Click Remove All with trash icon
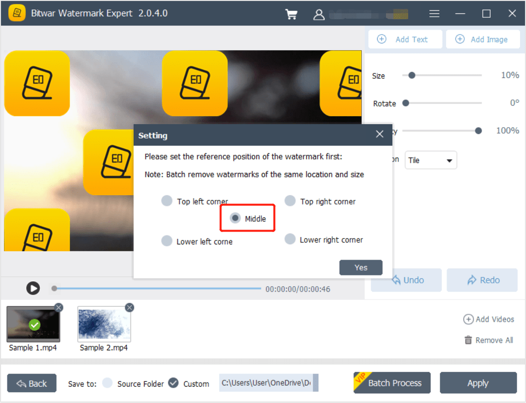This screenshot has height=403, width=526. coord(489,340)
